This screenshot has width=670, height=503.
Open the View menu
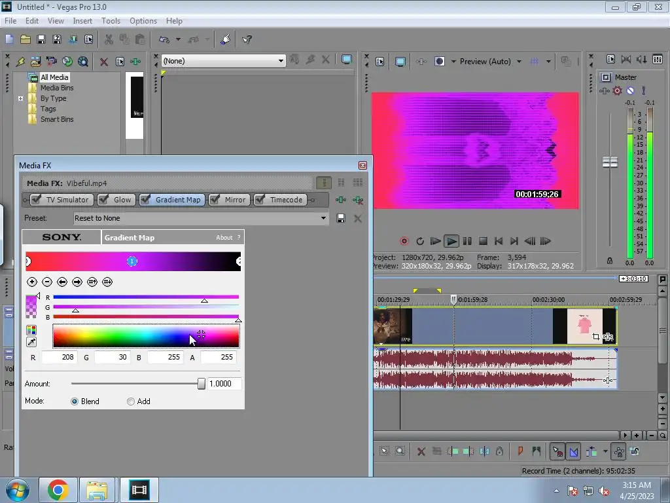coord(56,20)
